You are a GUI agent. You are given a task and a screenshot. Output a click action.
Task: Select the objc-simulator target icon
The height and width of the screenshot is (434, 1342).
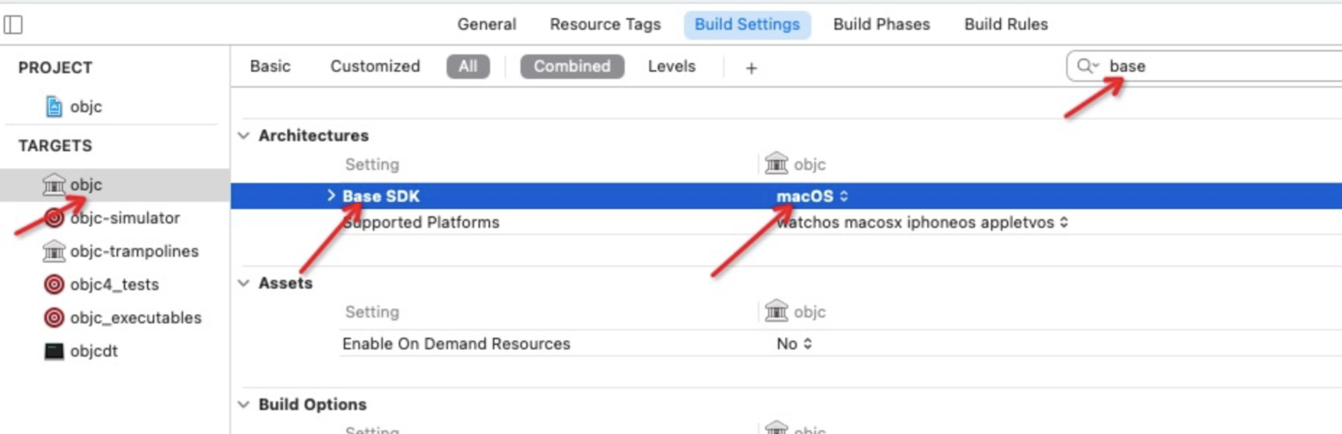coord(54,218)
